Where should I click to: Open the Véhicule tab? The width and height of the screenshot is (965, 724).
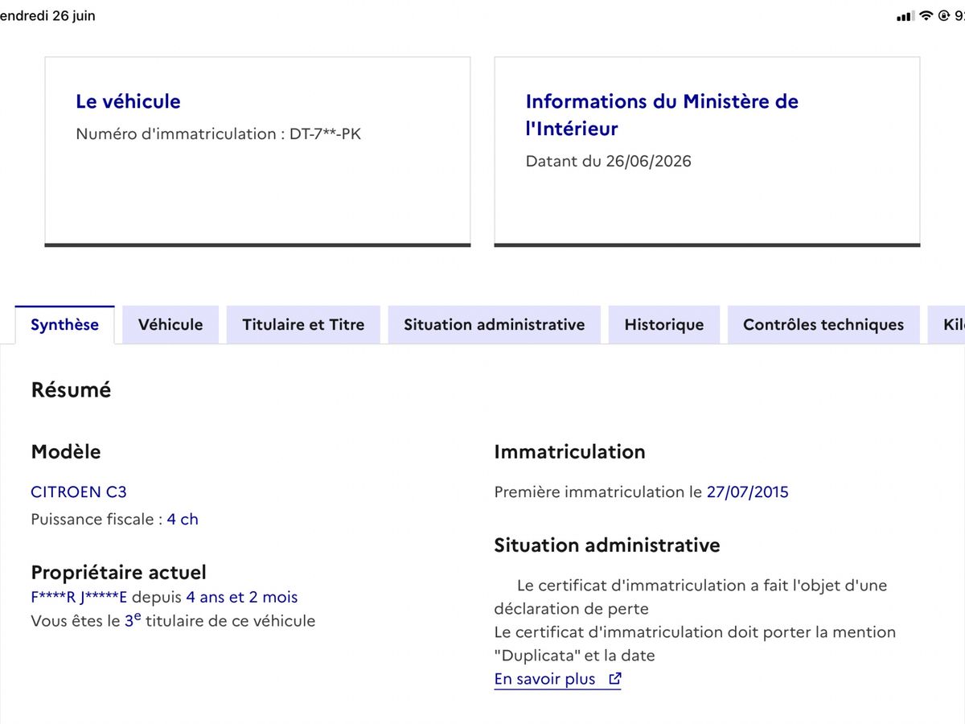170,325
